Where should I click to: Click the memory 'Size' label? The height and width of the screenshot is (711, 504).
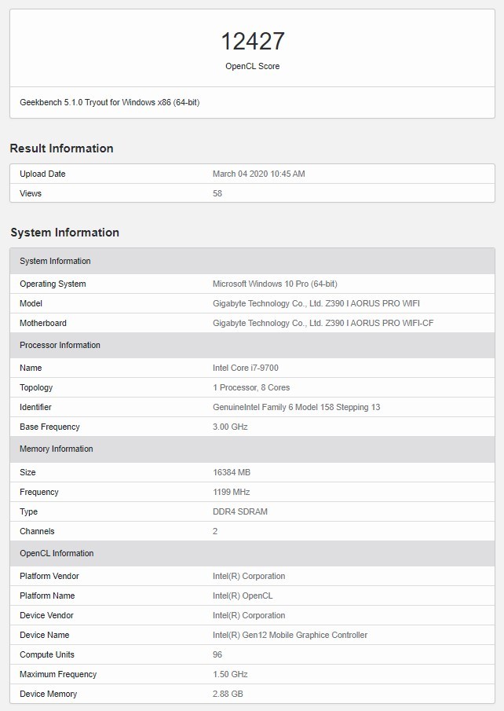coord(27,472)
